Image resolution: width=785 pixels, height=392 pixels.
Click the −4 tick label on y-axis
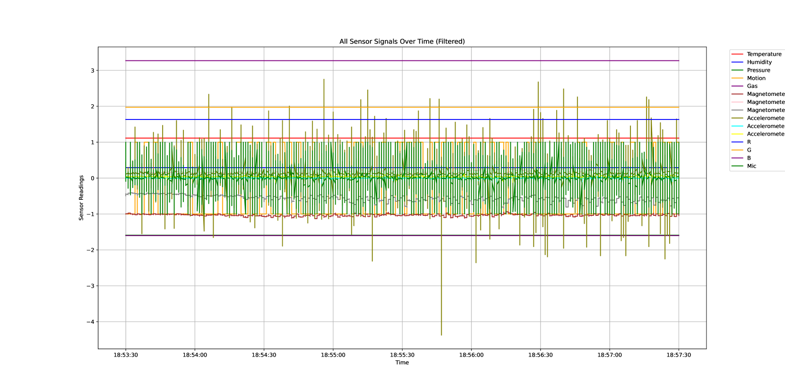90,322
